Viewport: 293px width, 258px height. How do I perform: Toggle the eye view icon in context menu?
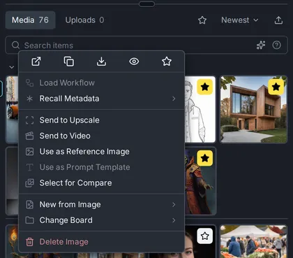[x=134, y=62]
